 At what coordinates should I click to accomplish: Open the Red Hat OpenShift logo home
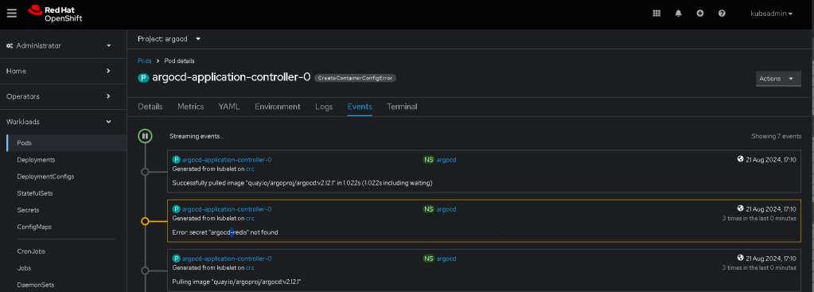[55, 14]
